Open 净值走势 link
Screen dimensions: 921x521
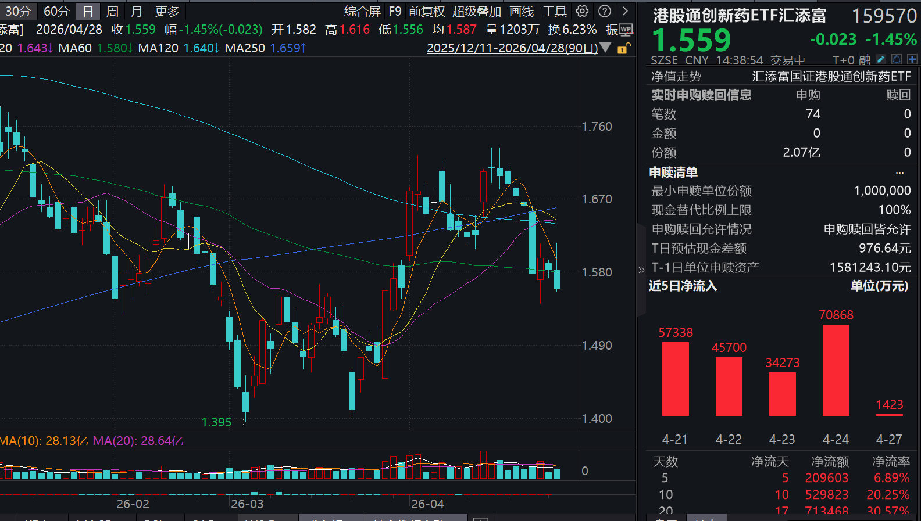(676, 76)
